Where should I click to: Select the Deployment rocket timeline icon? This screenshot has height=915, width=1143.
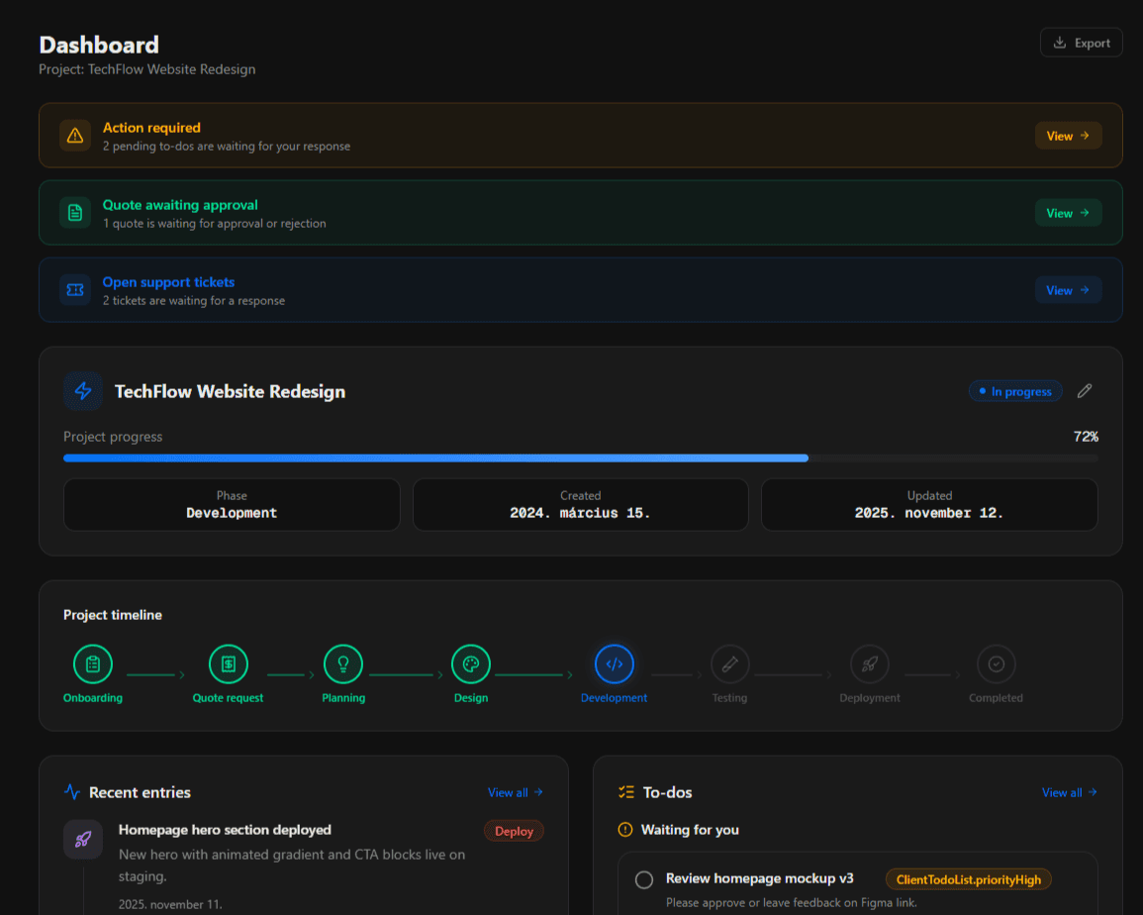coord(870,664)
